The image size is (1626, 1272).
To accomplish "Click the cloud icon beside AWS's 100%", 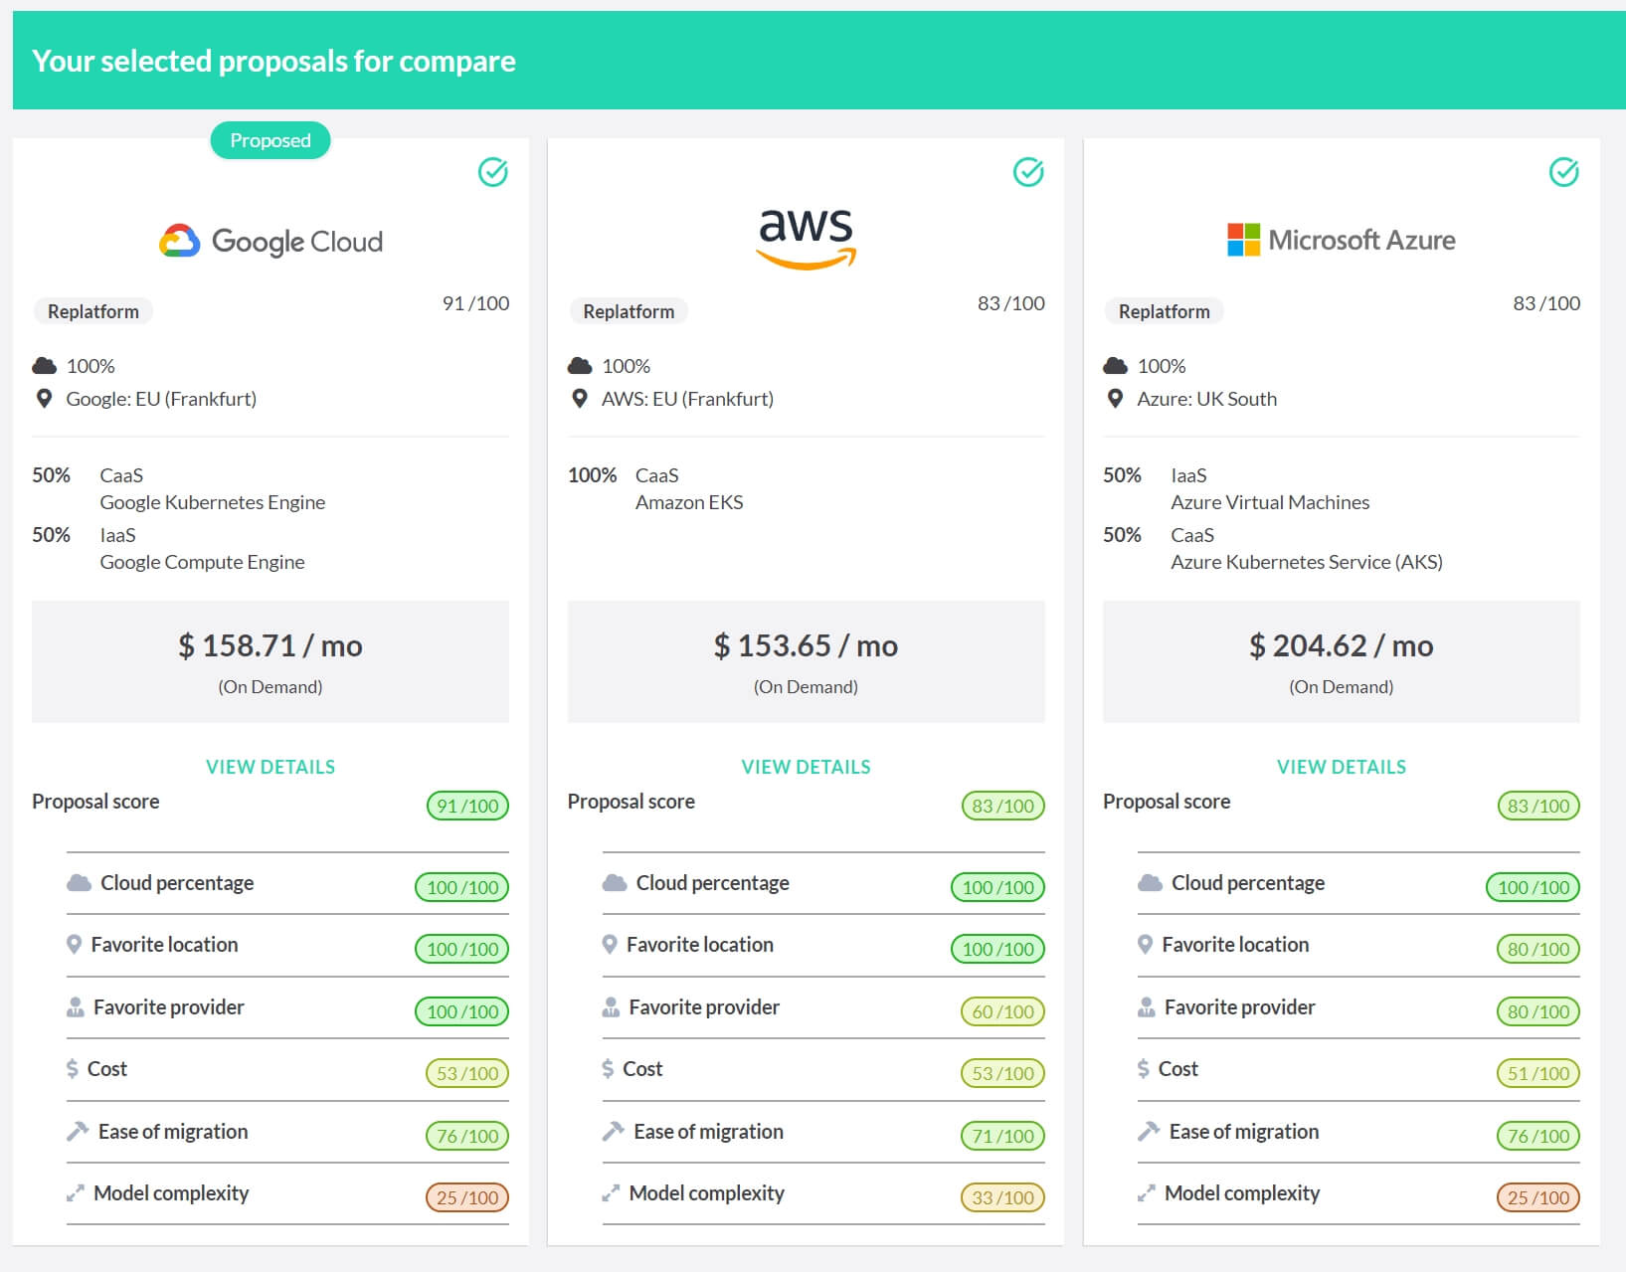I will [x=580, y=366].
